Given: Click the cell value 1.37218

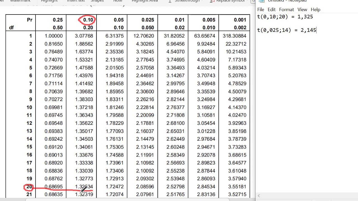Looking at the screenshot, I should (x=84, y=107).
